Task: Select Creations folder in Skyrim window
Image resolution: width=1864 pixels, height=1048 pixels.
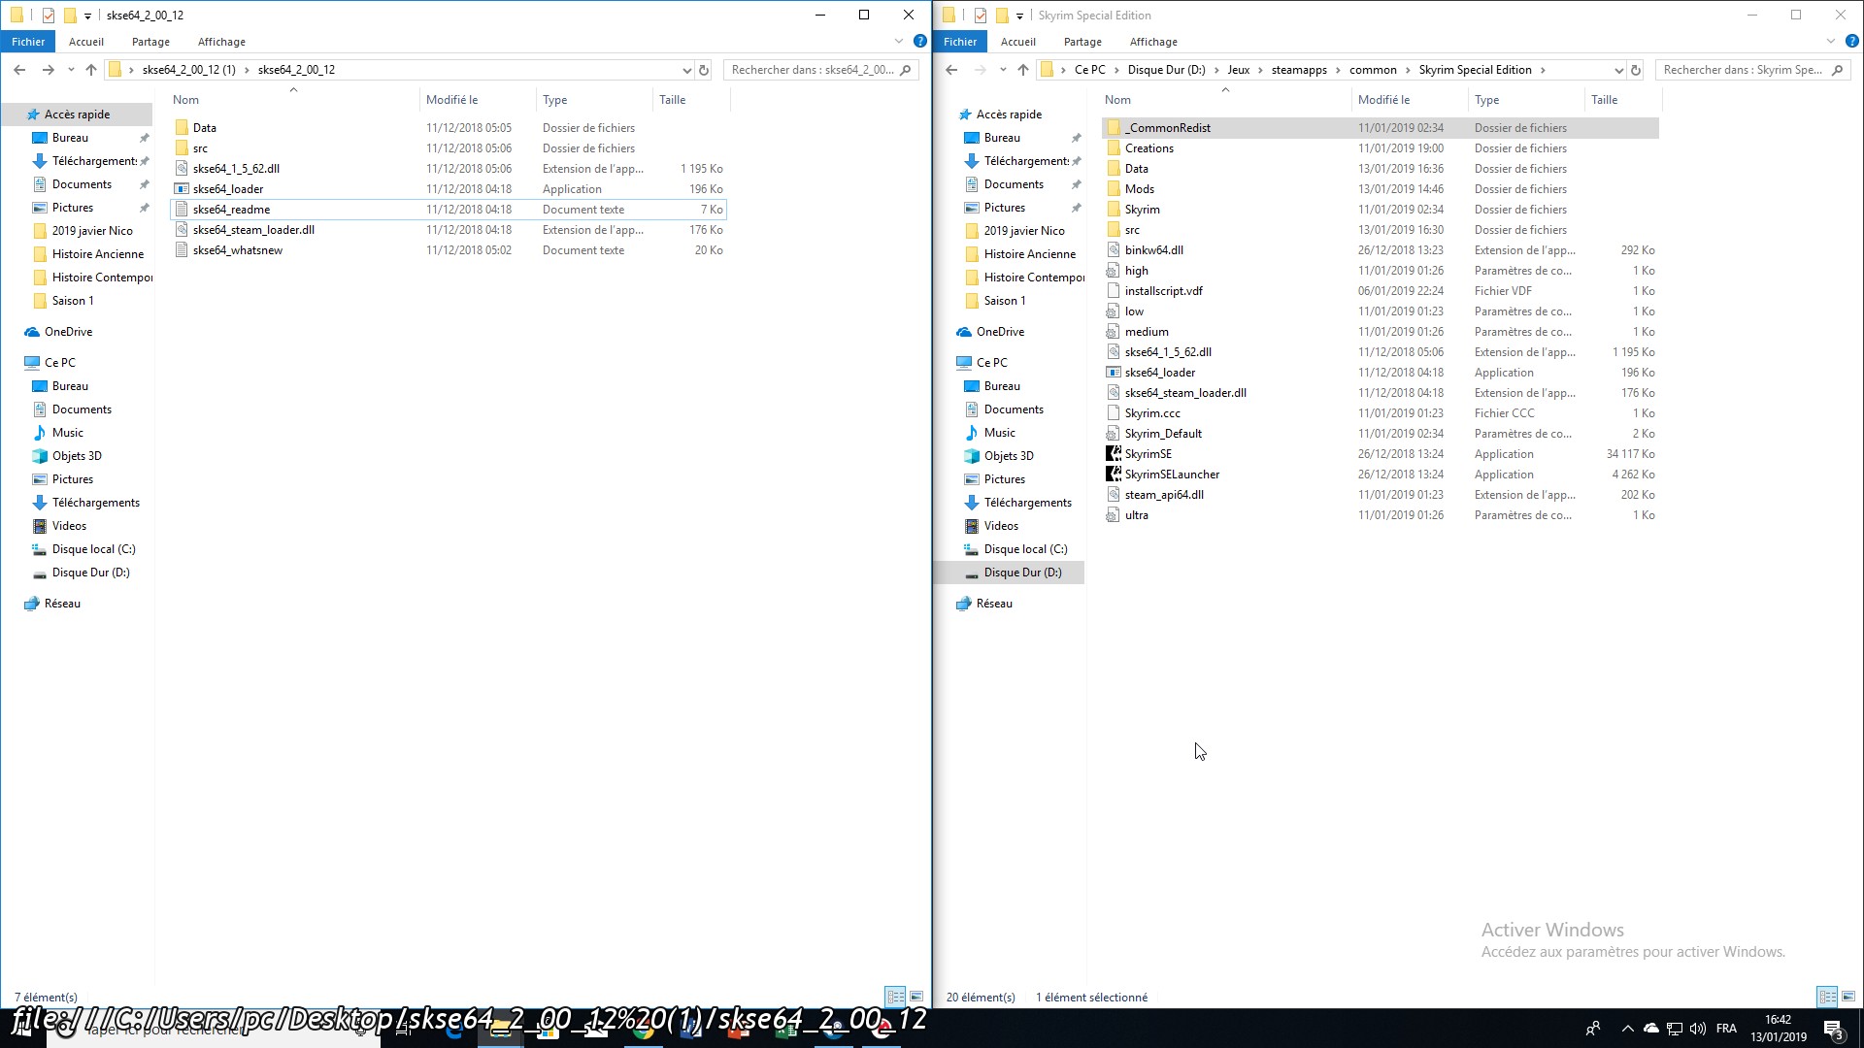Action: (x=1149, y=148)
